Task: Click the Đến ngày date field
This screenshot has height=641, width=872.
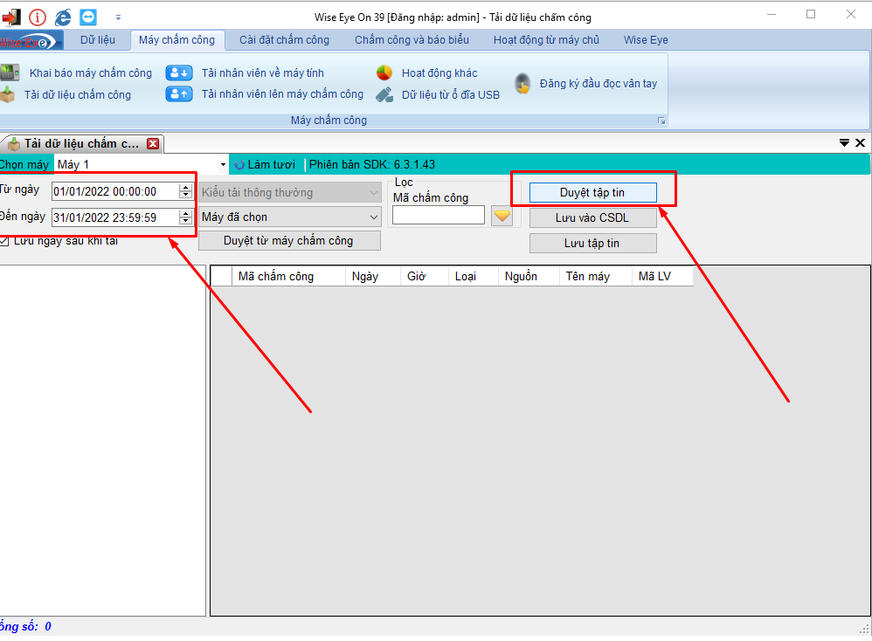Action: point(115,217)
